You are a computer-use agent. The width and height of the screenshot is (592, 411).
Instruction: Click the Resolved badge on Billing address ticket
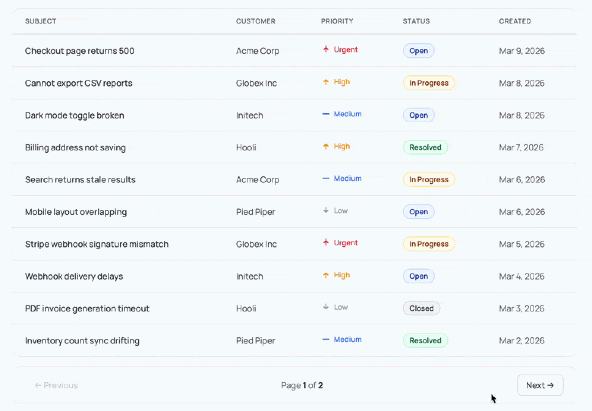coord(425,147)
